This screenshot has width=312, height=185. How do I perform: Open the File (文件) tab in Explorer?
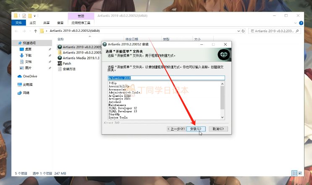pos(18,23)
